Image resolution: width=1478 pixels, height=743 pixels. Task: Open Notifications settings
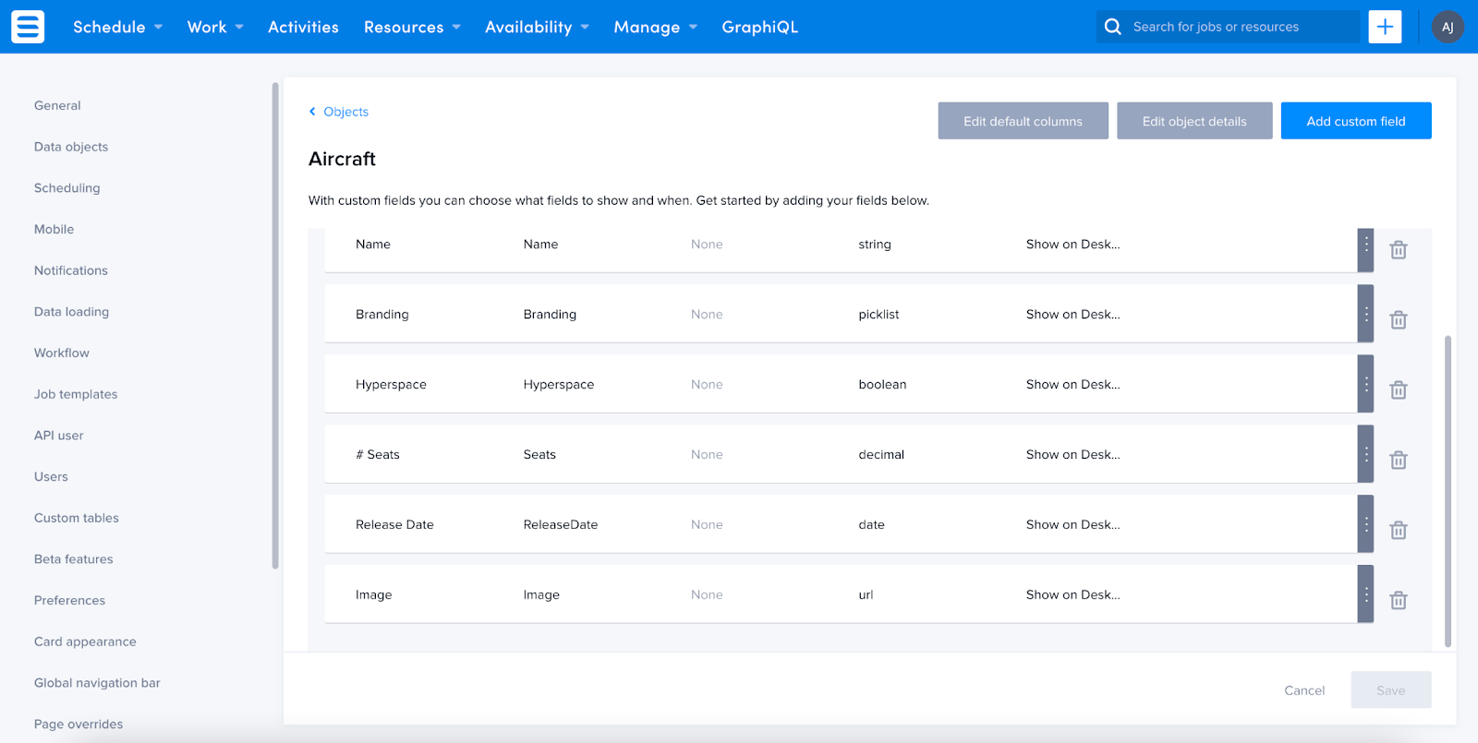pyautogui.click(x=71, y=270)
